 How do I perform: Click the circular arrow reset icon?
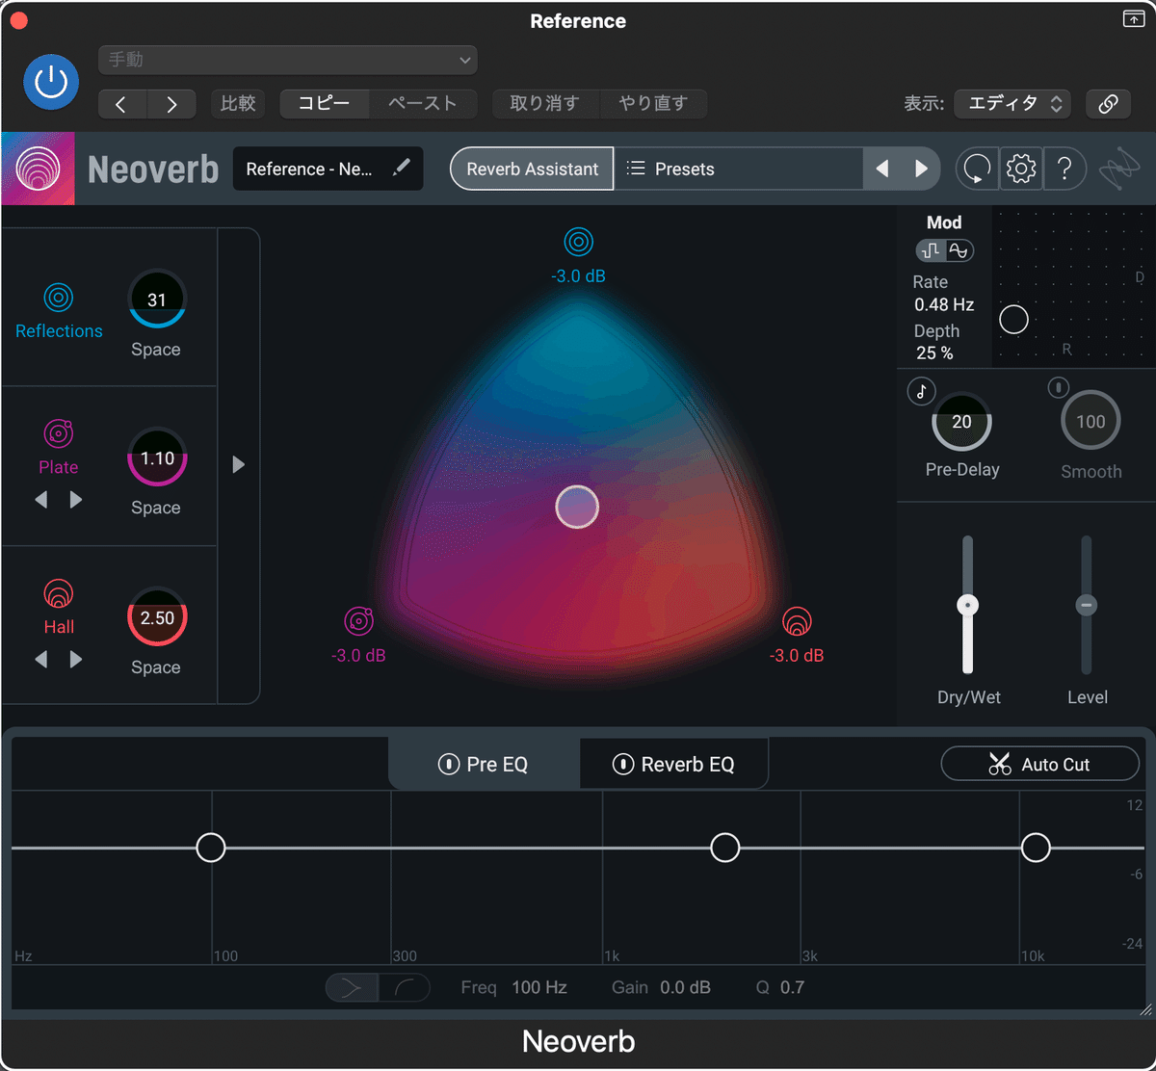click(x=977, y=170)
